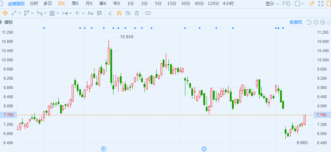This screenshot has width=331, height=152.
Task: Select the 日K daily chart tab
Action: click(62, 4)
